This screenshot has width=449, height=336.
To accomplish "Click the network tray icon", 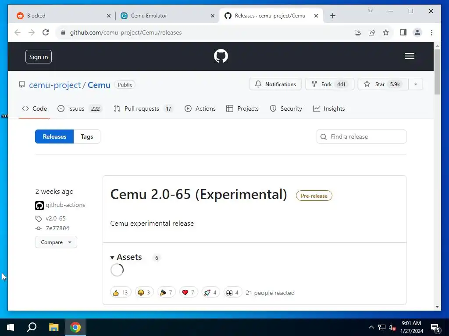I will click(x=382, y=327).
